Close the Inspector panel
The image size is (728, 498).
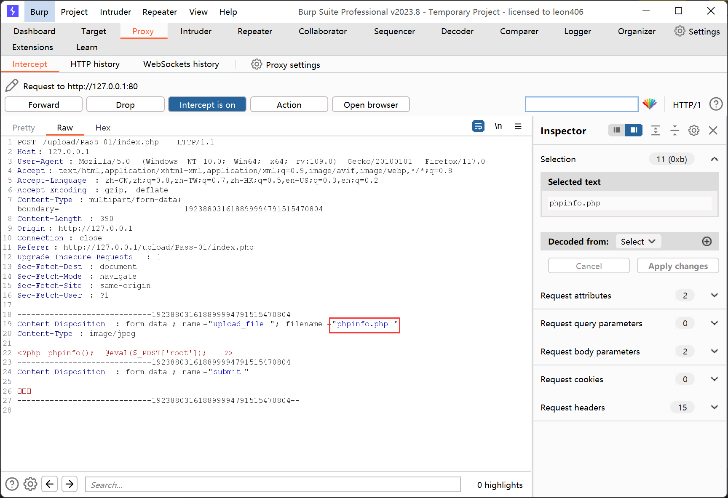pyautogui.click(x=713, y=130)
